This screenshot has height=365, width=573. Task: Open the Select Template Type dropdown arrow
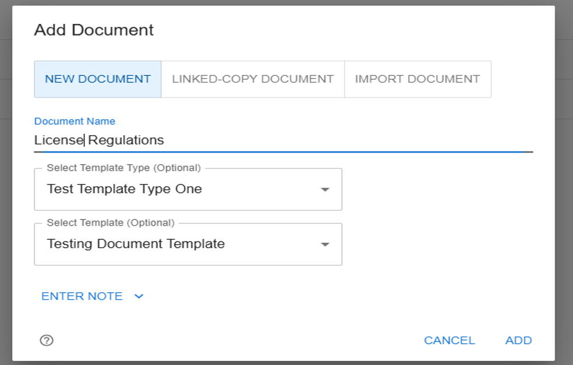325,190
